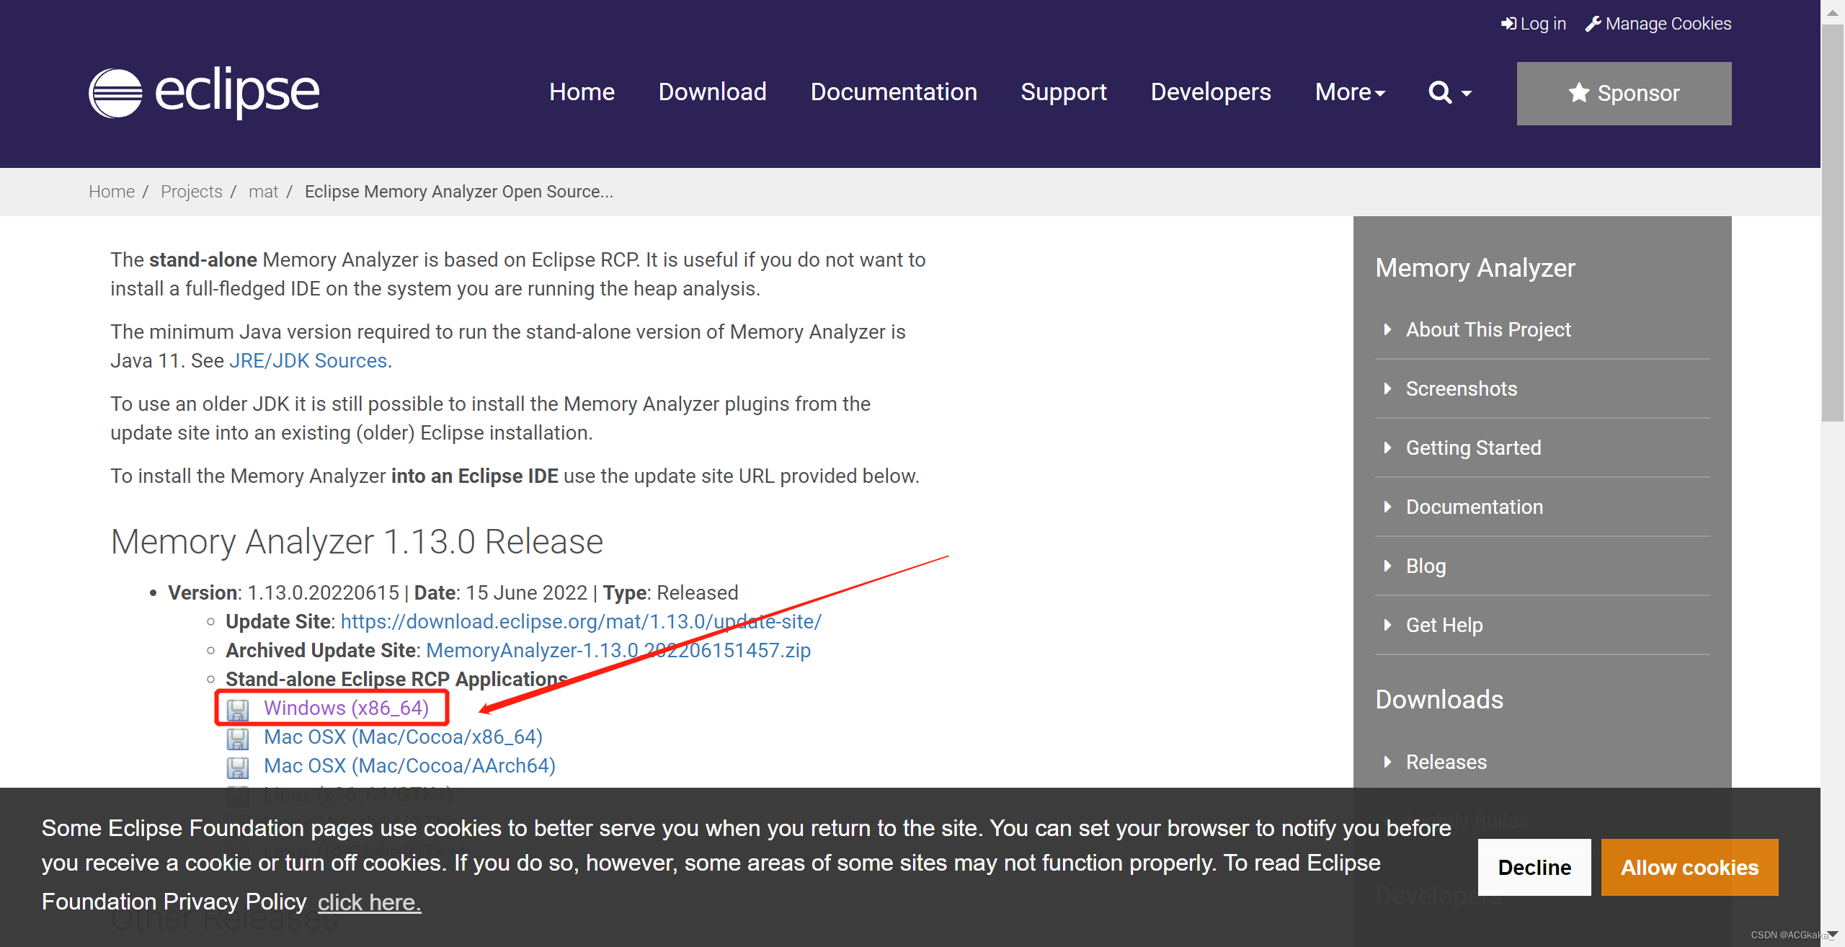
Task: Decline cookies in the banner
Action: pyautogui.click(x=1534, y=867)
